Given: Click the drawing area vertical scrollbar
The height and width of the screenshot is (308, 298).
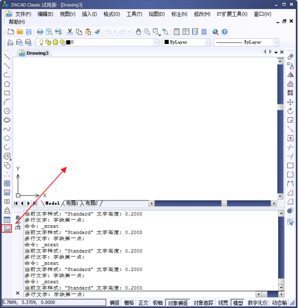Looking at the screenshot, I should tap(280, 128).
